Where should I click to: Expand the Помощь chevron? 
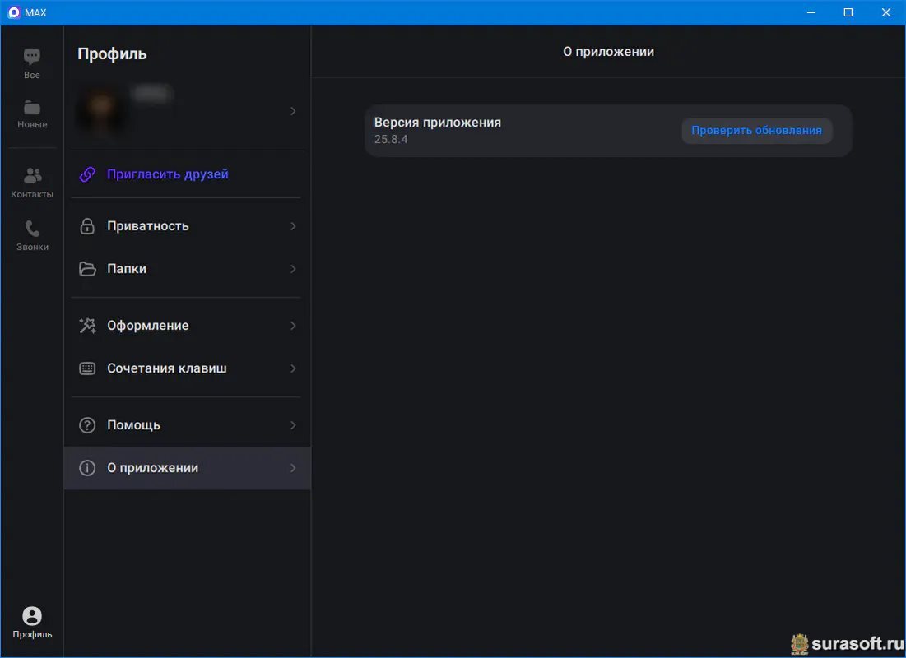[x=293, y=425]
